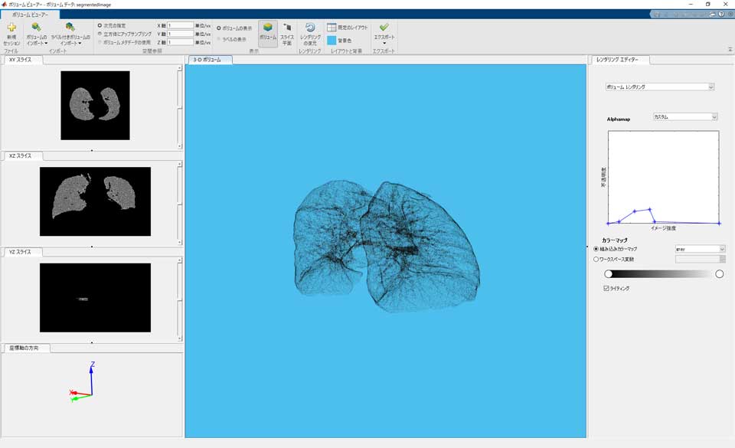This screenshot has width=735, height=448.
Task: Select the 次元の指定 radio button
Action: coord(100,25)
